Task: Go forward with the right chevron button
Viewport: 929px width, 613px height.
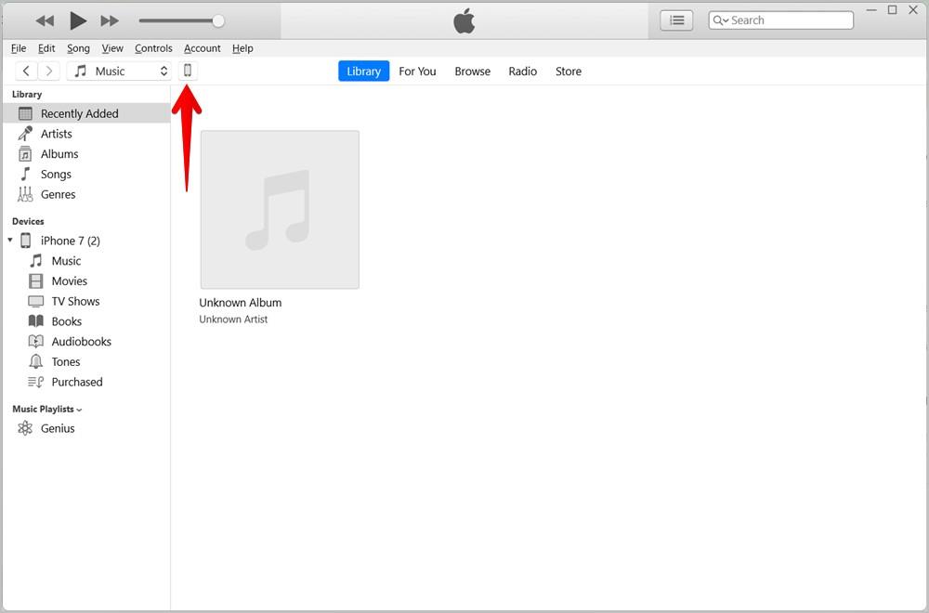Action: coord(49,72)
